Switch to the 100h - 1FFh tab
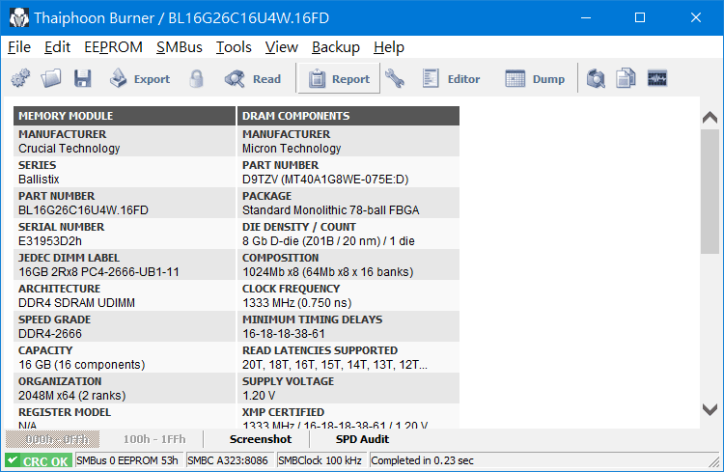This screenshot has width=724, height=472. 154,439
